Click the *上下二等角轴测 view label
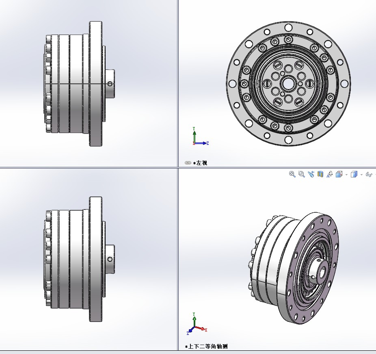 click(206, 346)
